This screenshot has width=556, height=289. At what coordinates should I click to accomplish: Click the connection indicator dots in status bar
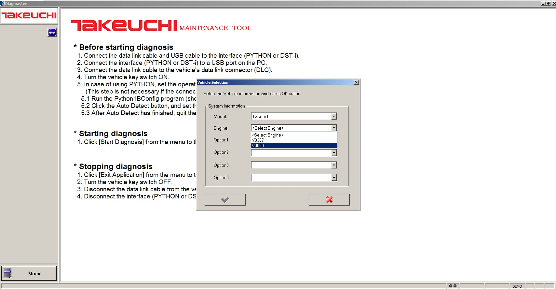click(x=453, y=286)
